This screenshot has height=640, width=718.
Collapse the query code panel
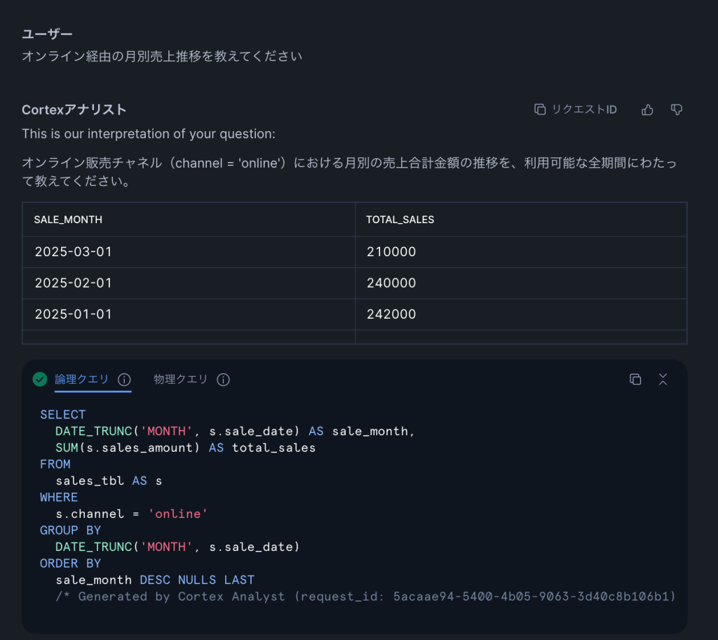click(x=663, y=379)
